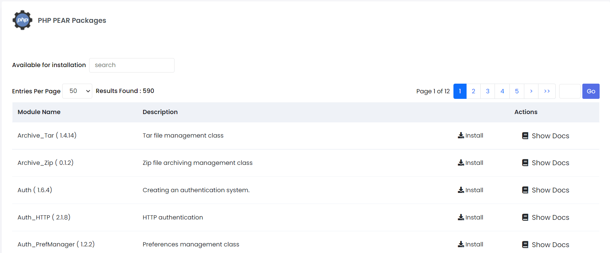
Task: Click docs book icon for Auth_PrefManager
Action: (x=525, y=245)
